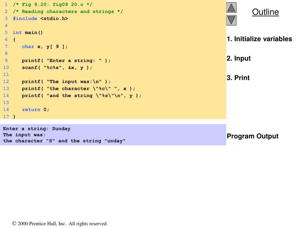
Task: Click the 'char x, y[ 9 ];' declaration
Action: pyautogui.click(x=45, y=47)
